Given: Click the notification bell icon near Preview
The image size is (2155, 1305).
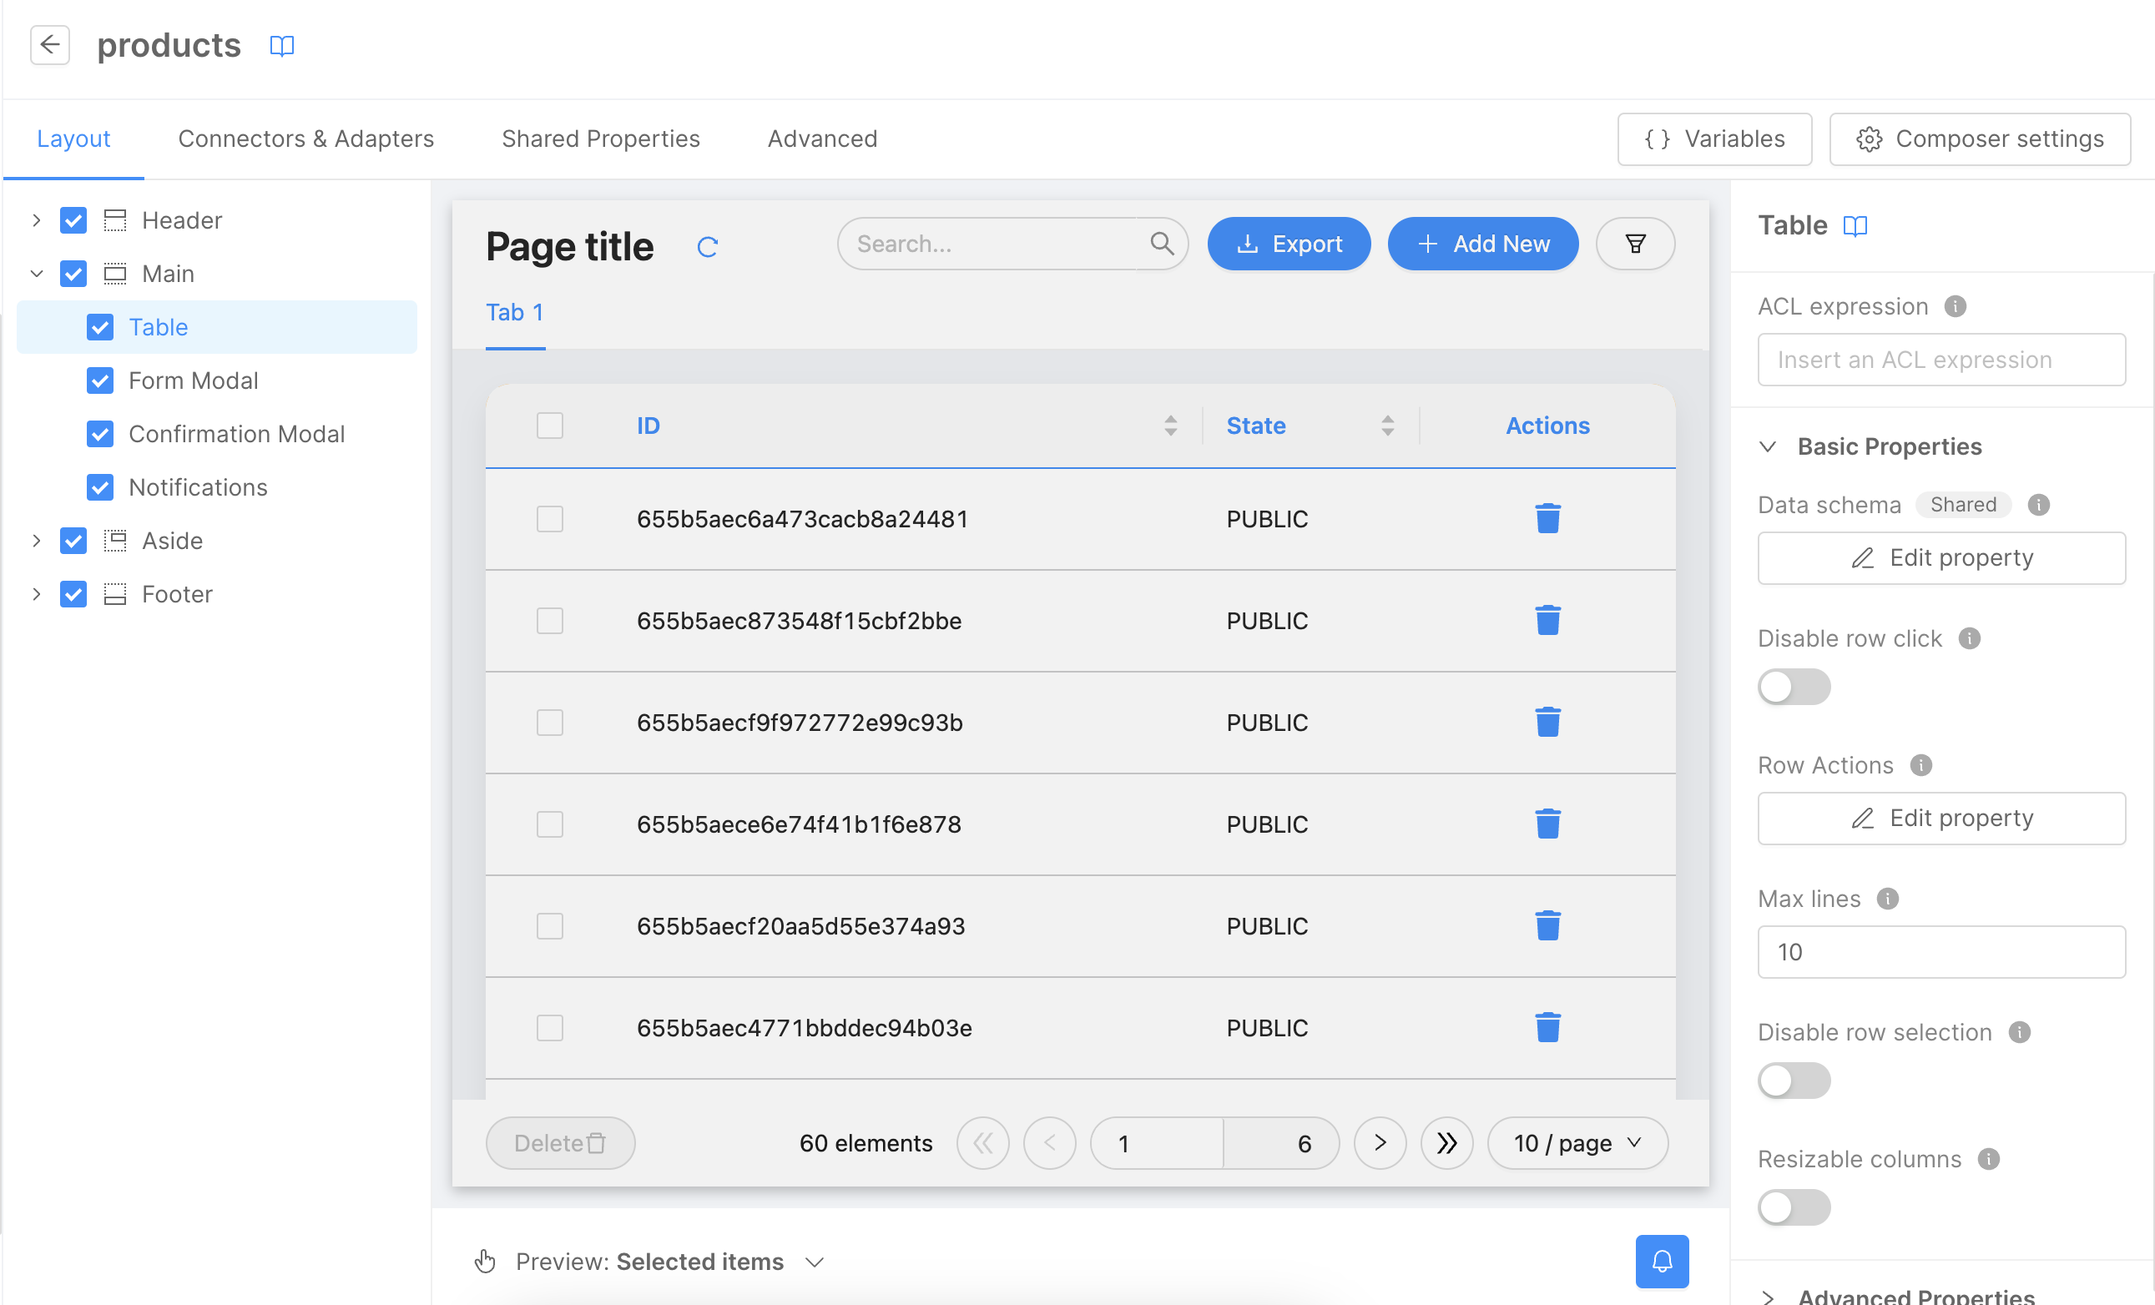Looking at the screenshot, I should click(x=1661, y=1262).
